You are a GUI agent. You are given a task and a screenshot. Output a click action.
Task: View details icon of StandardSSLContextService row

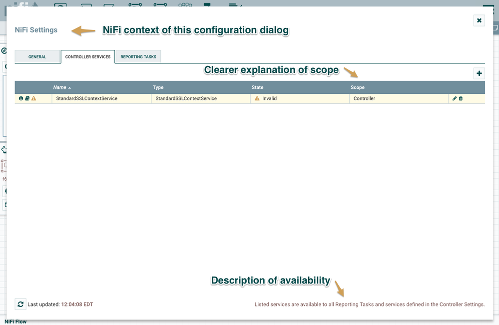click(20, 98)
